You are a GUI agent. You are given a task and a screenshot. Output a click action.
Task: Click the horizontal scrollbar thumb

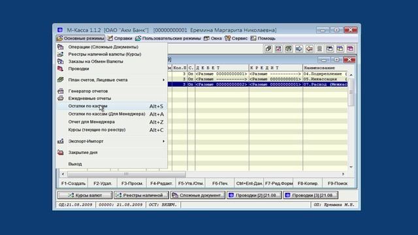[x=126, y=174]
